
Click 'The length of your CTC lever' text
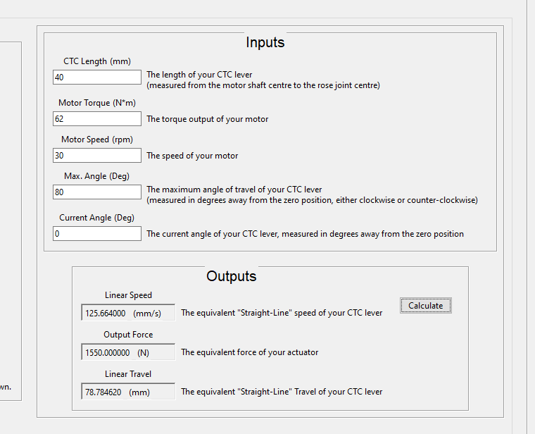(x=199, y=75)
